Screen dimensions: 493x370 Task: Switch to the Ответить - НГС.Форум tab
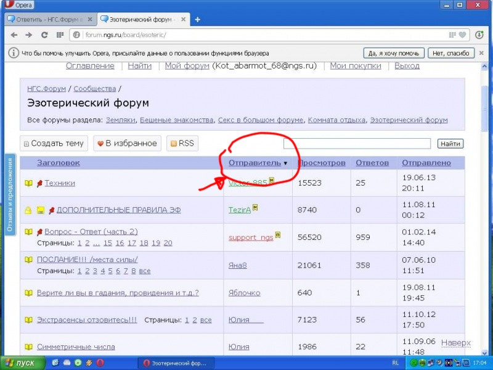[48, 19]
